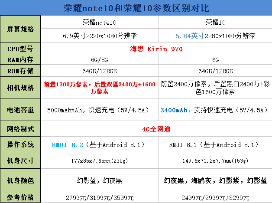Select battery cell 3400mAh 支持快速充电

pos(215,110)
